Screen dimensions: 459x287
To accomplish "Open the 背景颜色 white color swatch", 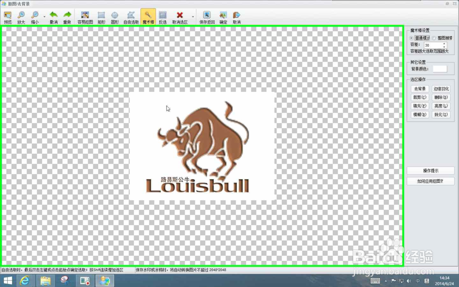I will pos(440,69).
